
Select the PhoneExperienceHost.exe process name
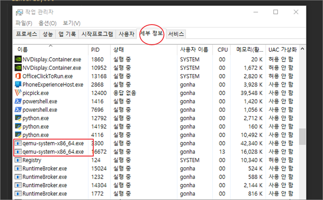click(x=53, y=85)
